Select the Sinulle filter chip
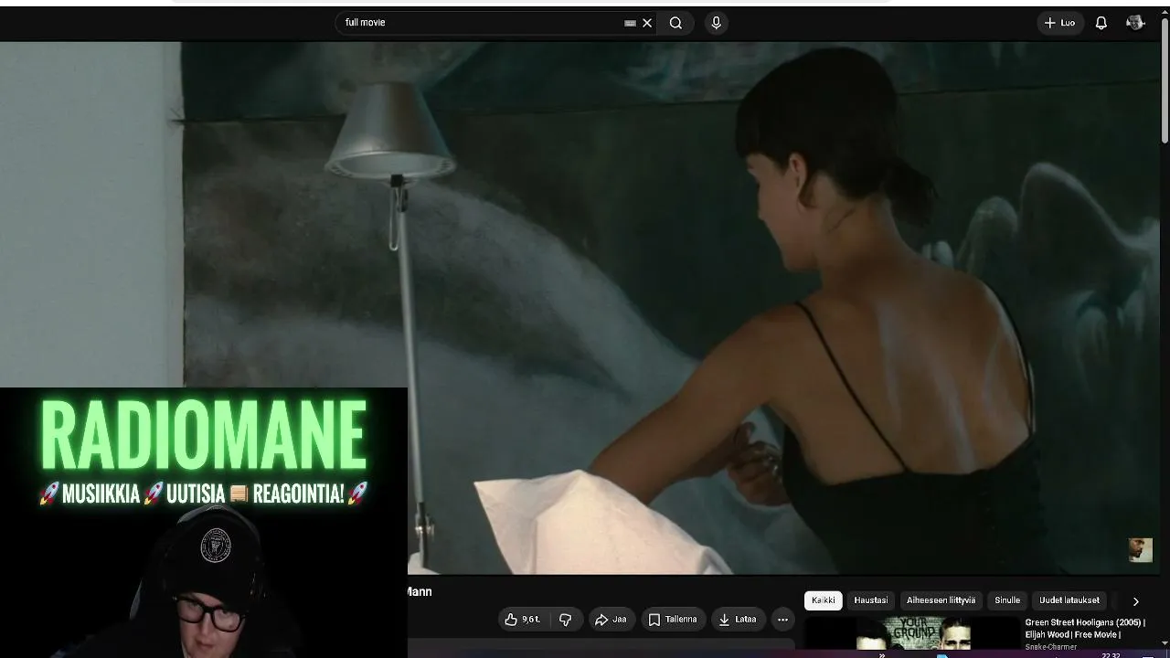 coord(1007,600)
